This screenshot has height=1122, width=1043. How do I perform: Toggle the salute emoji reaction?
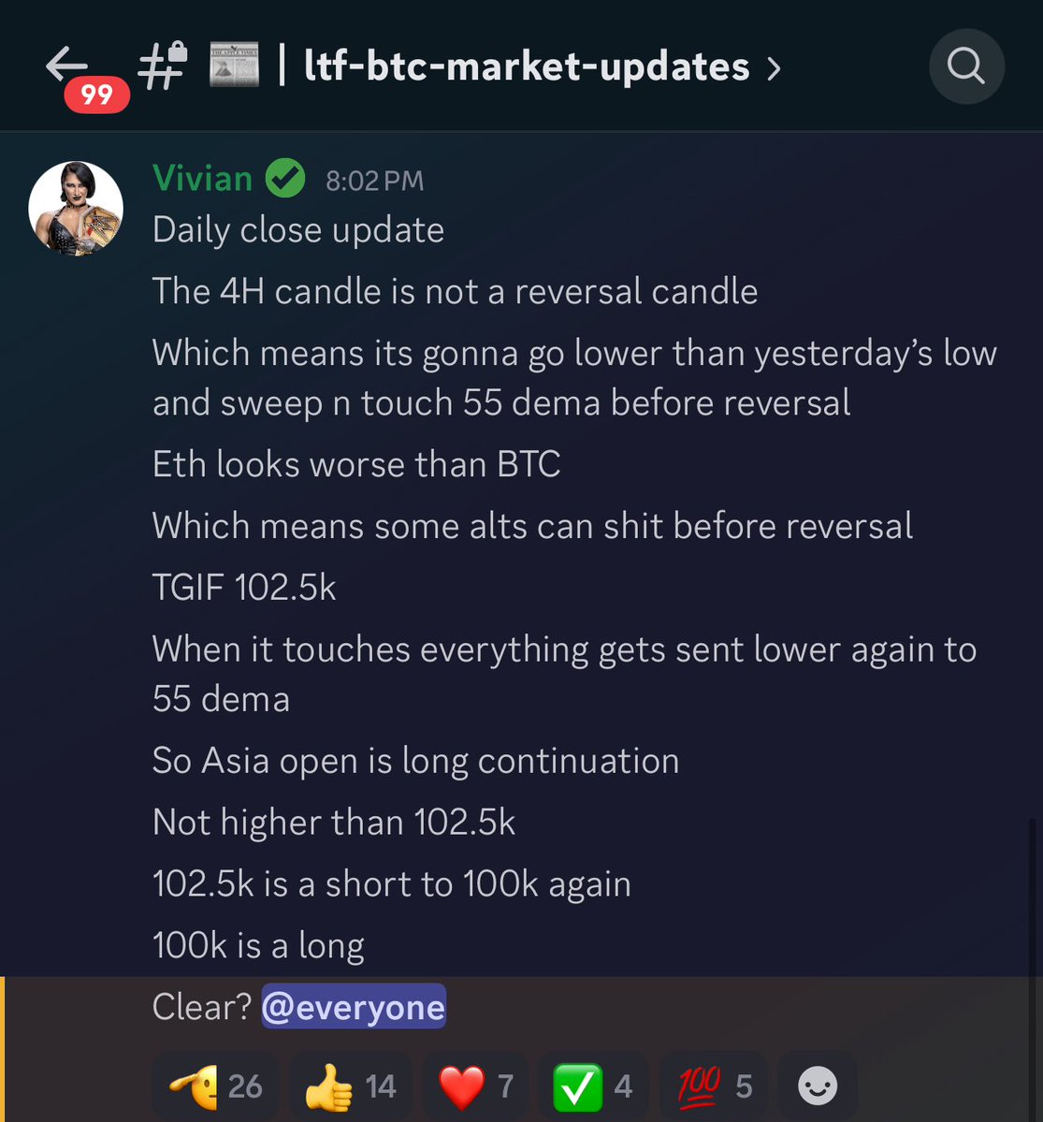pyautogui.click(x=215, y=1086)
